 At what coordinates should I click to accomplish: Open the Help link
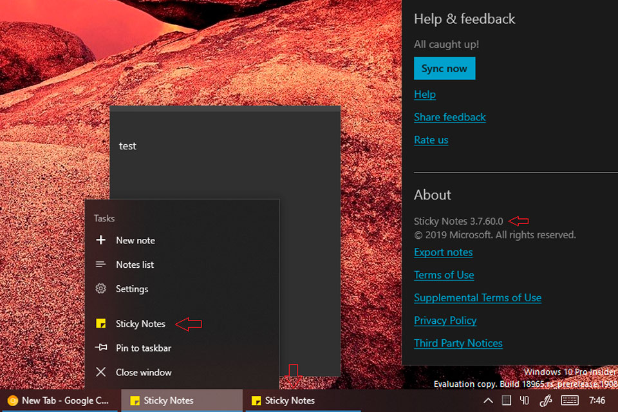(x=424, y=95)
